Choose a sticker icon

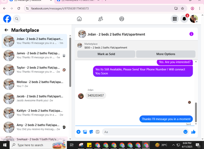click(91, 132)
